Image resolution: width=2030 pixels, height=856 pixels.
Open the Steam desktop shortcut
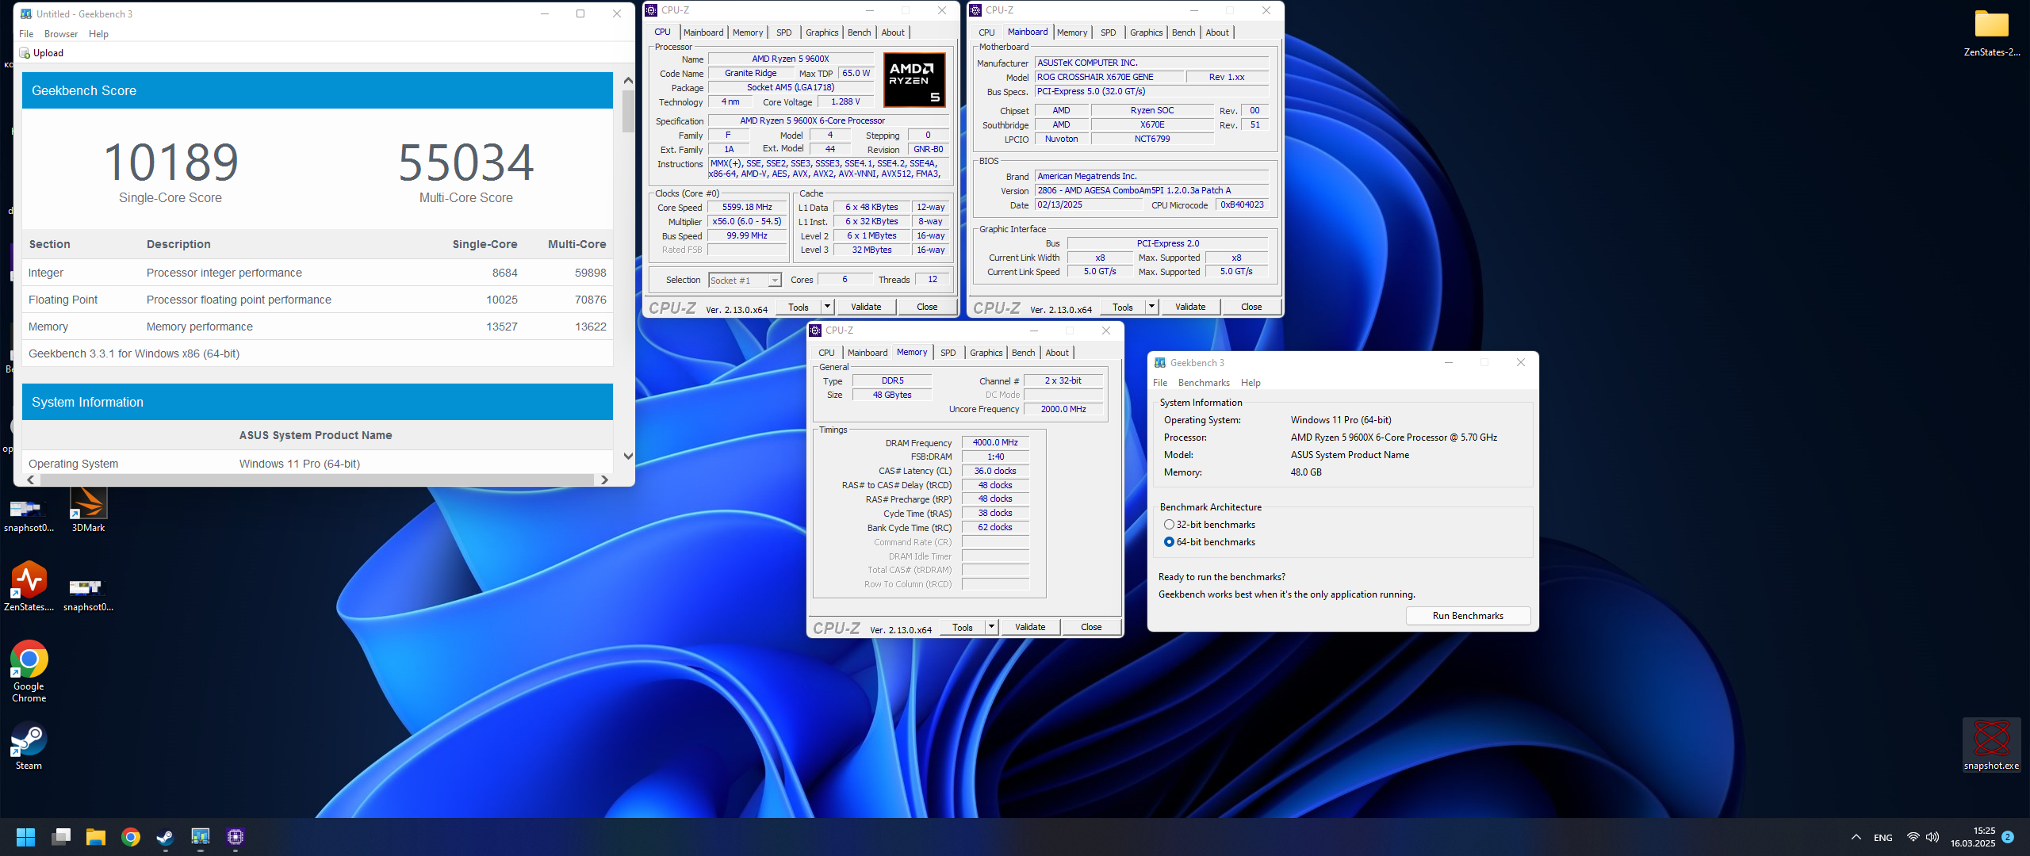pyautogui.click(x=29, y=745)
